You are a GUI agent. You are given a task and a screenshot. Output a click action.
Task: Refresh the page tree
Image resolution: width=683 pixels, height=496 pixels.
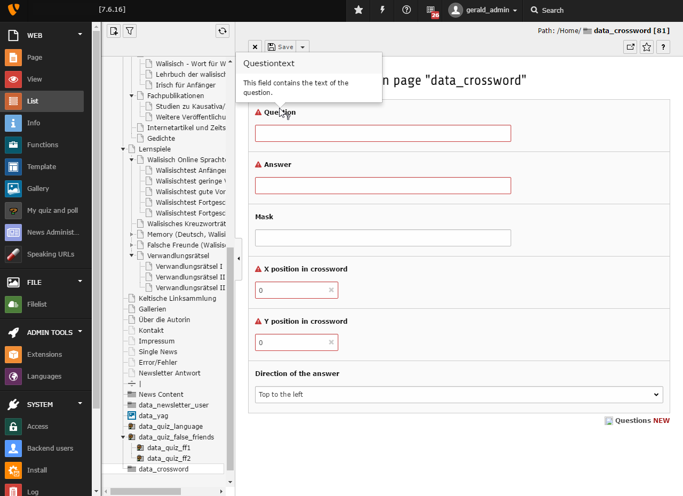223,31
